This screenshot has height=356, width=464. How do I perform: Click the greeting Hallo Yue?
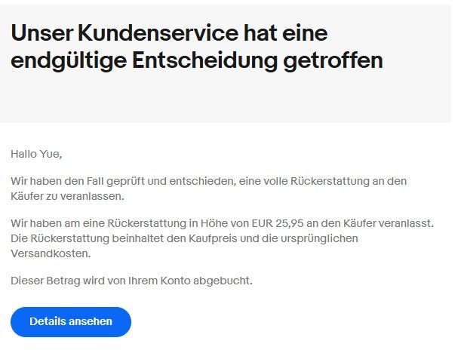[36, 154]
